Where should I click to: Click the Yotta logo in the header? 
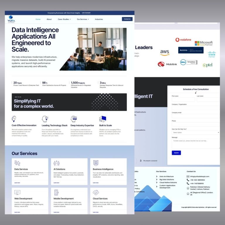coord(12,19)
